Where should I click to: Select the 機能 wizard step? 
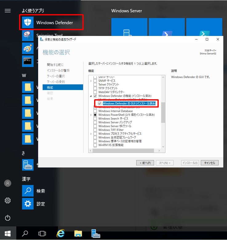tap(63, 87)
